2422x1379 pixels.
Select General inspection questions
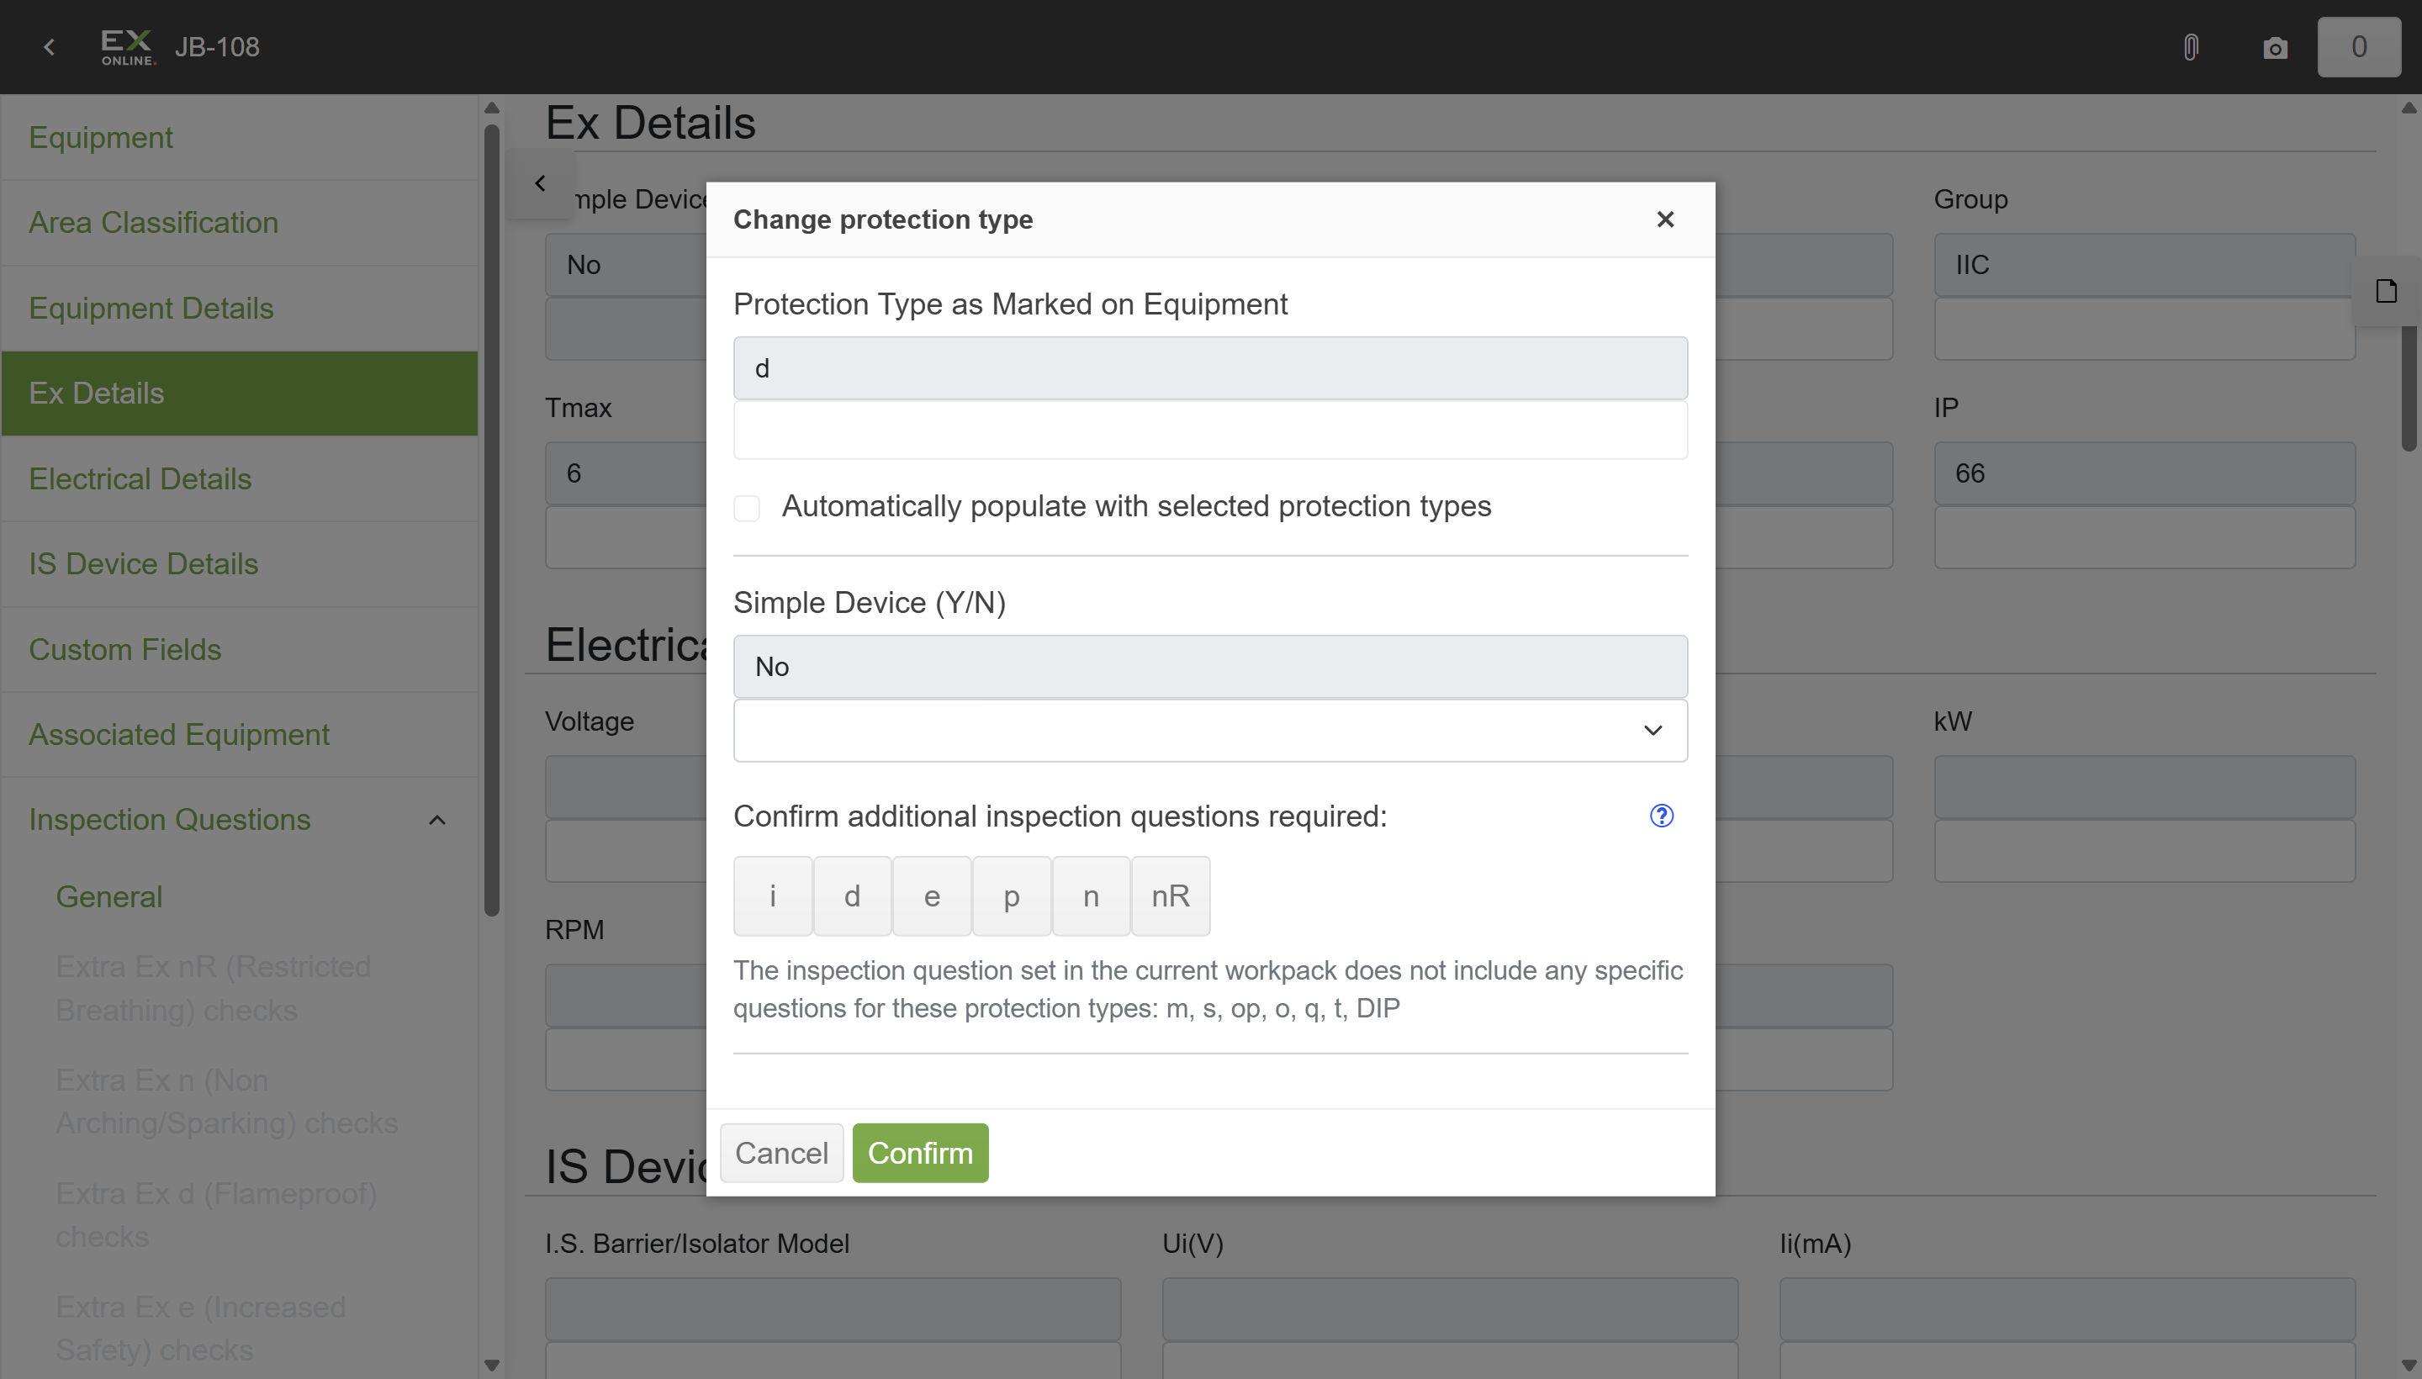tap(109, 897)
